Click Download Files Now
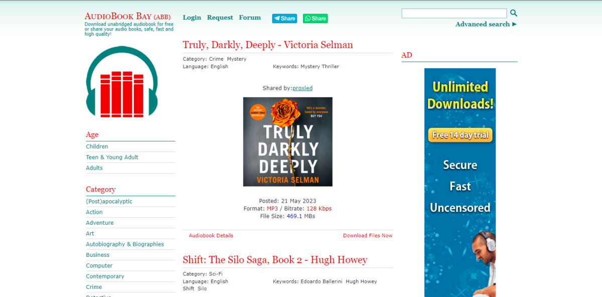Image resolution: width=602 pixels, height=297 pixels. click(x=368, y=235)
